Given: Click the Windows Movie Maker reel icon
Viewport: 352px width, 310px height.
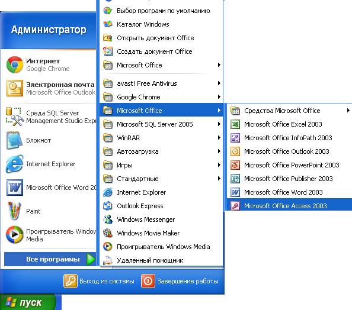Looking at the screenshot, I should [x=108, y=233].
